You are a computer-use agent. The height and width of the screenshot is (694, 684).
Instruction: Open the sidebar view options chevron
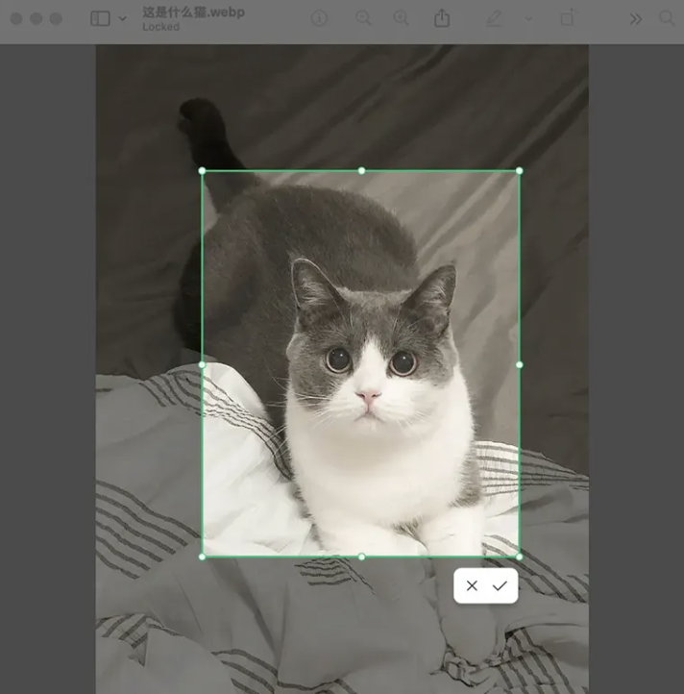click(122, 18)
